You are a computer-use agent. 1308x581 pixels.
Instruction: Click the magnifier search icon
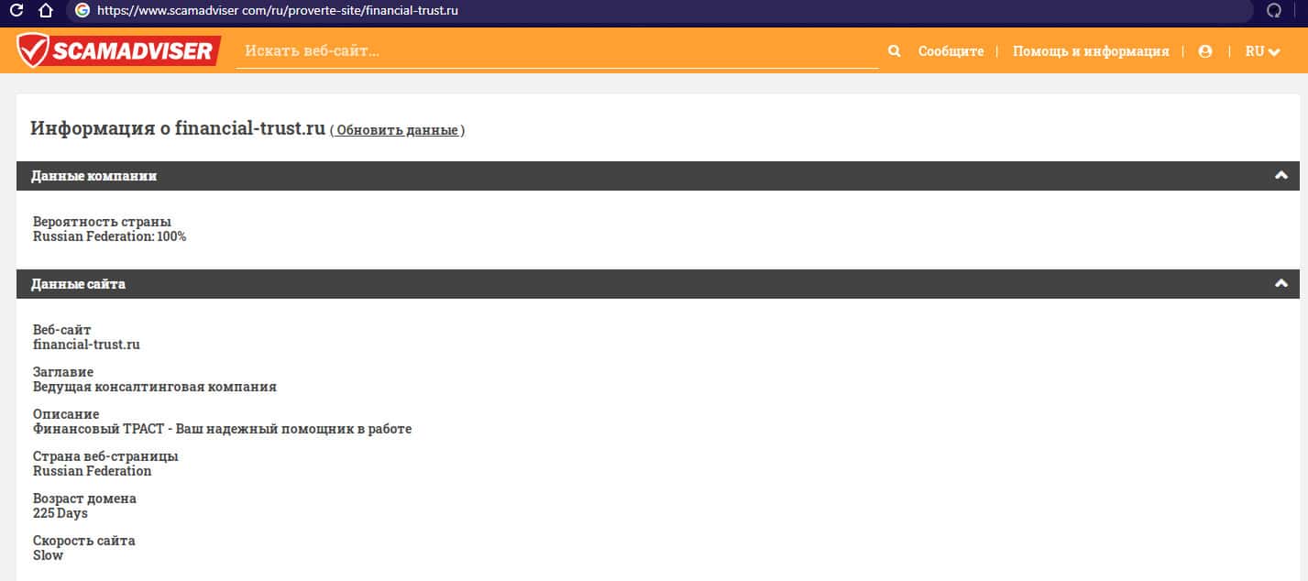(895, 51)
